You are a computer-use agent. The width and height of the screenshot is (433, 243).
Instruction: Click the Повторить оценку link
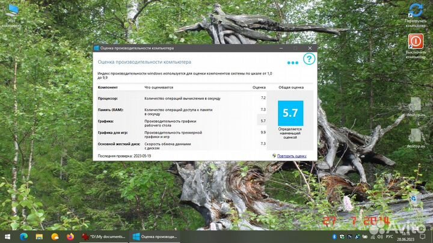[292, 156]
